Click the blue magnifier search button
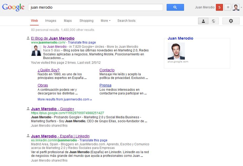 [x=175, y=7]
